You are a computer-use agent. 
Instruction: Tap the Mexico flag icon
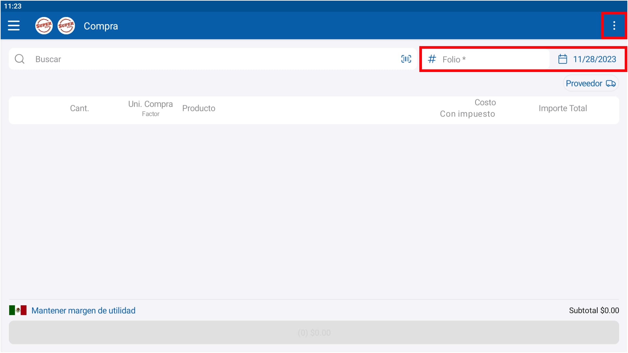(x=18, y=310)
